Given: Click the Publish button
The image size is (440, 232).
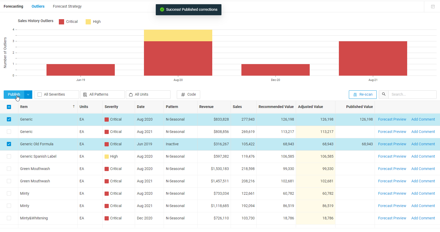Looking at the screenshot, I should pyautogui.click(x=14, y=95).
